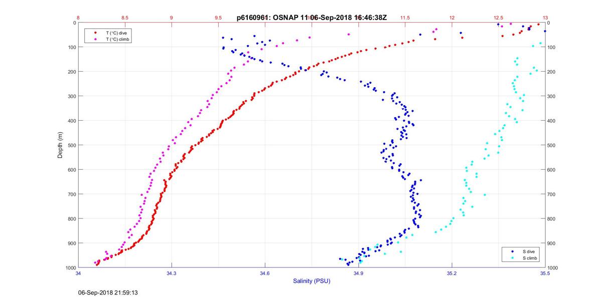
Task: Click the 'Depth (m)' axis label
Action: pyautogui.click(x=60, y=145)
